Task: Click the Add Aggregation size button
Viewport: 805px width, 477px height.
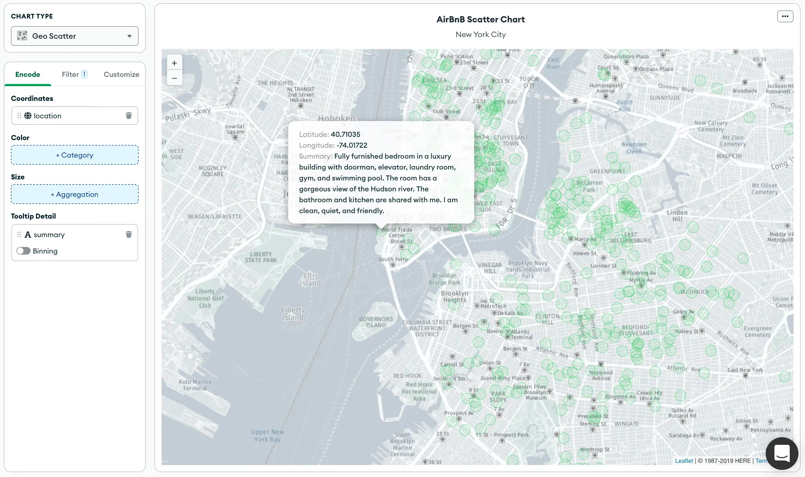Action: point(74,194)
